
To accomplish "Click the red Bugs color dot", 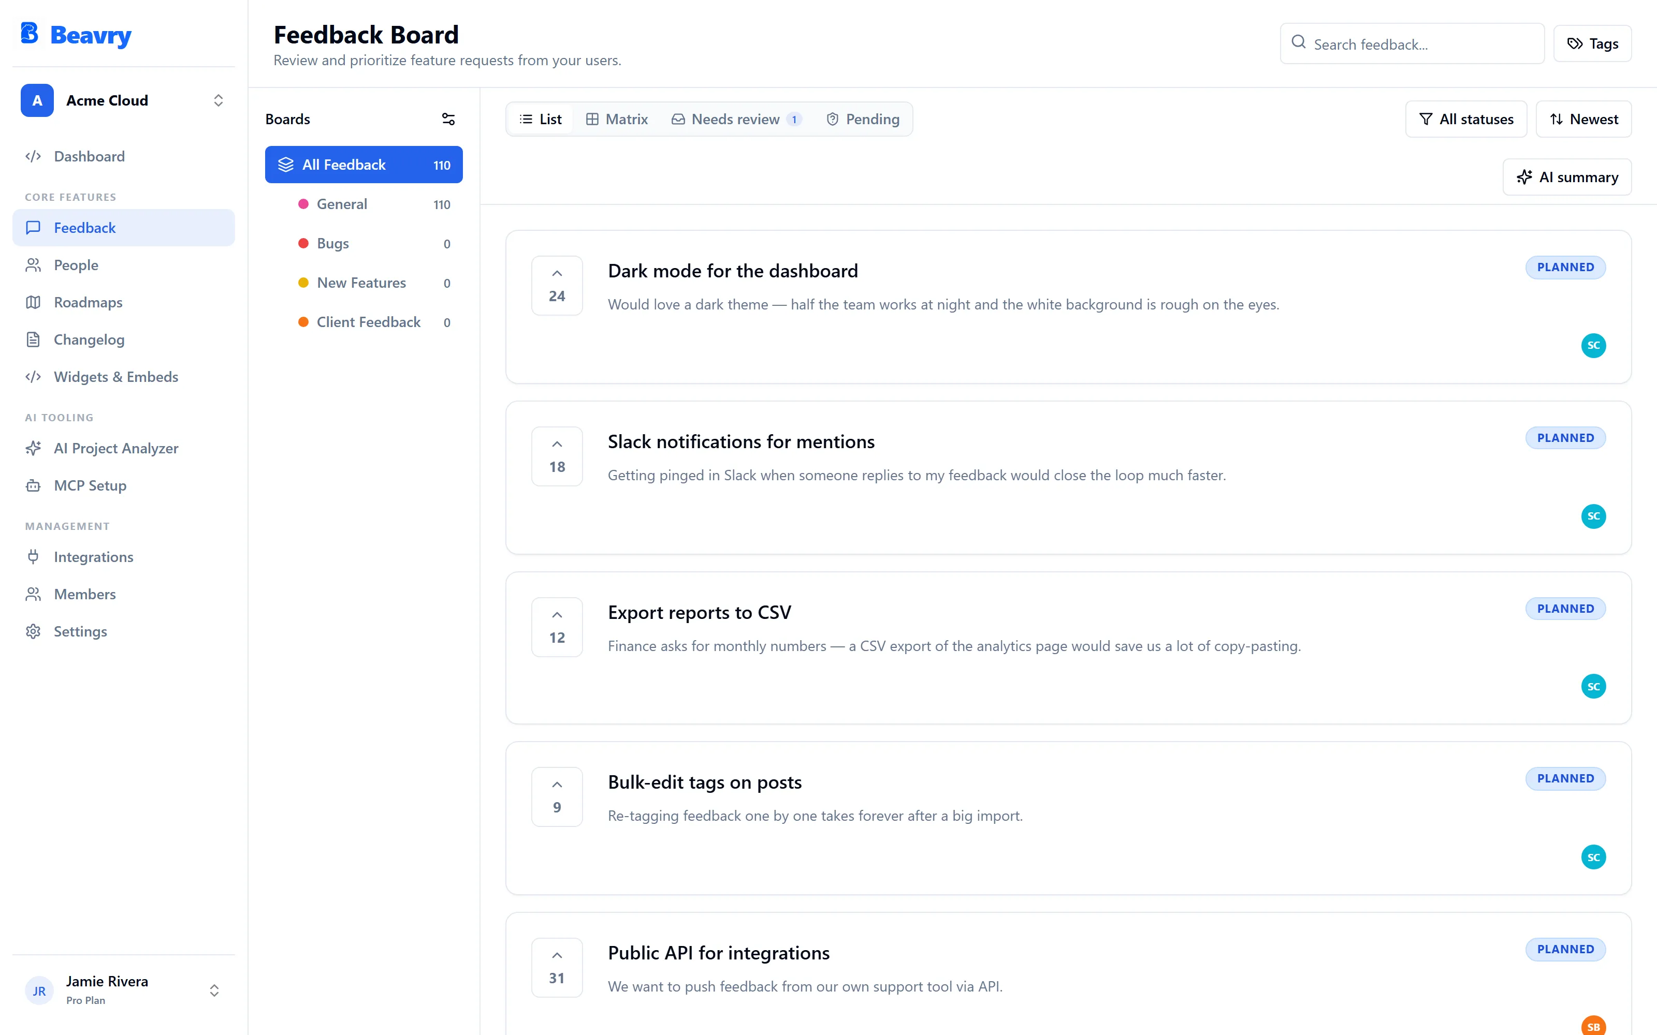I will point(303,243).
